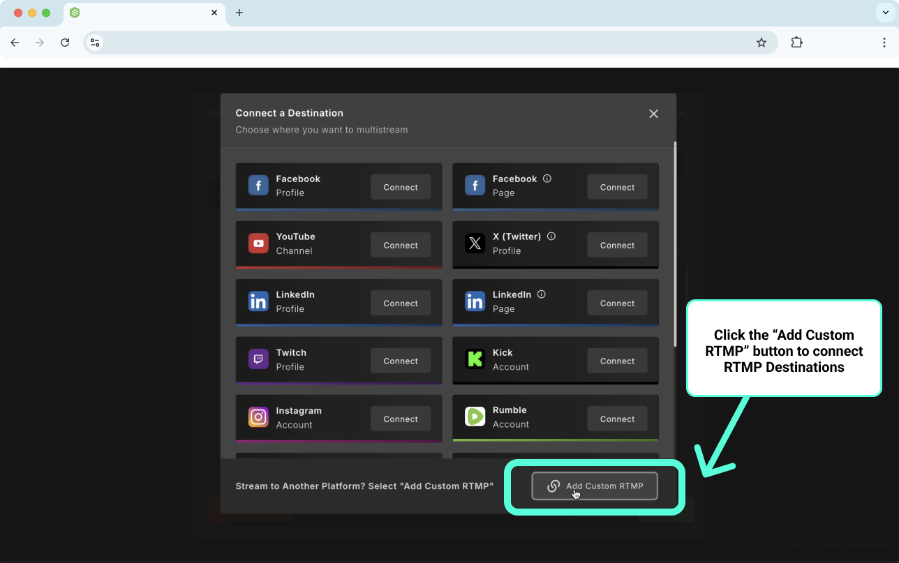Screen dimensions: 899x563
Task: Click the Twitch logo icon
Action: [258, 359]
